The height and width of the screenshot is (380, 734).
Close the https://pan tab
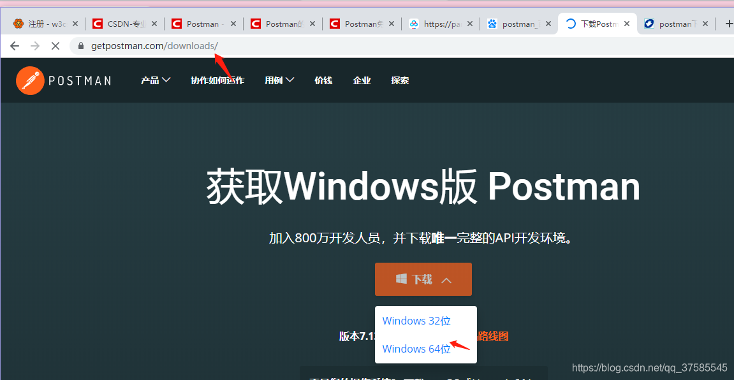tap(470, 24)
